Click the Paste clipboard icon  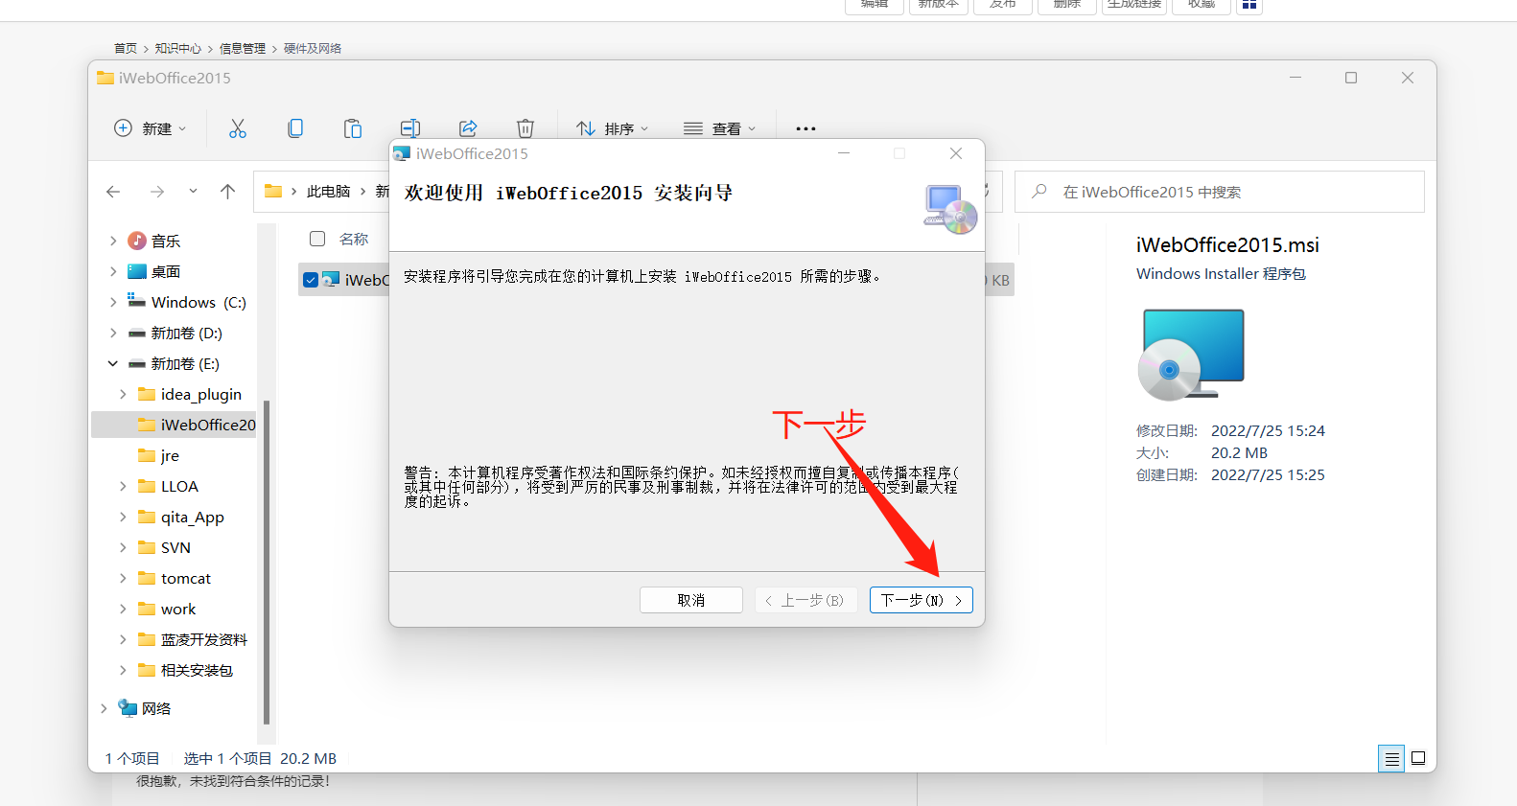click(x=353, y=128)
